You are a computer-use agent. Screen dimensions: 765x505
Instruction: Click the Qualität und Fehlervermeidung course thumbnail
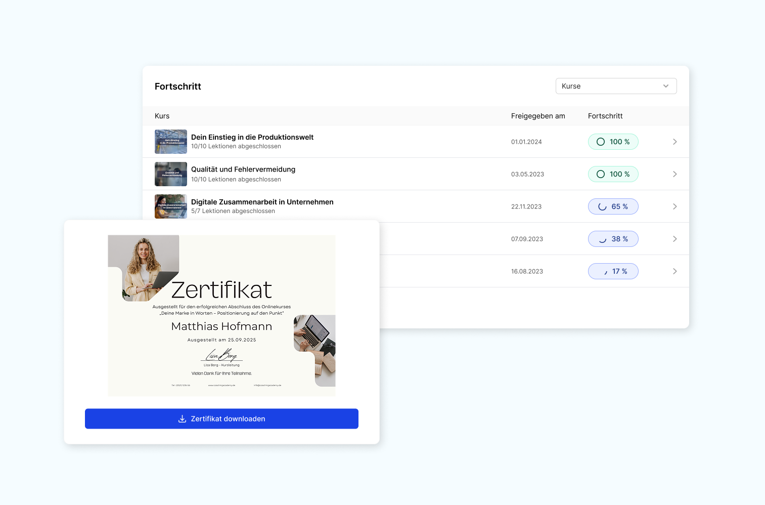(171, 174)
